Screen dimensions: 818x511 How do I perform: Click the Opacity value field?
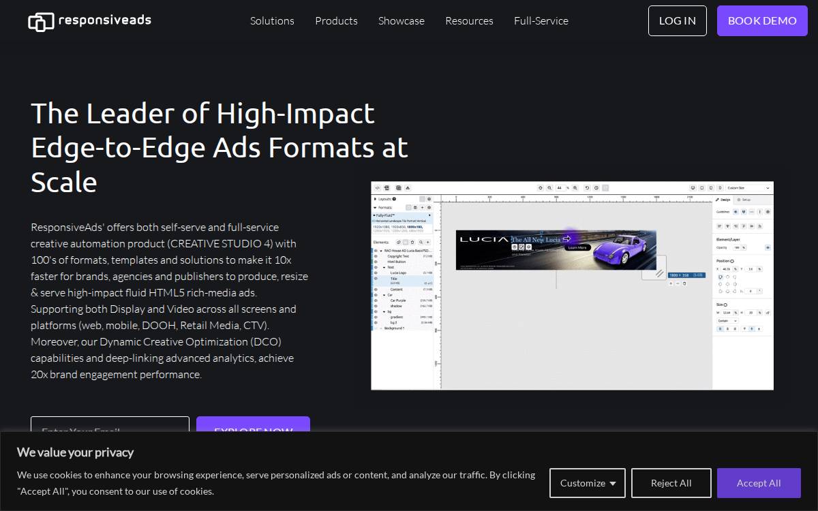[737, 247]
